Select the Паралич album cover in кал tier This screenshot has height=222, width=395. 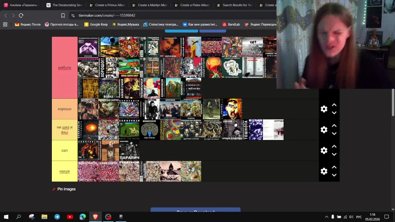(129, 150)
